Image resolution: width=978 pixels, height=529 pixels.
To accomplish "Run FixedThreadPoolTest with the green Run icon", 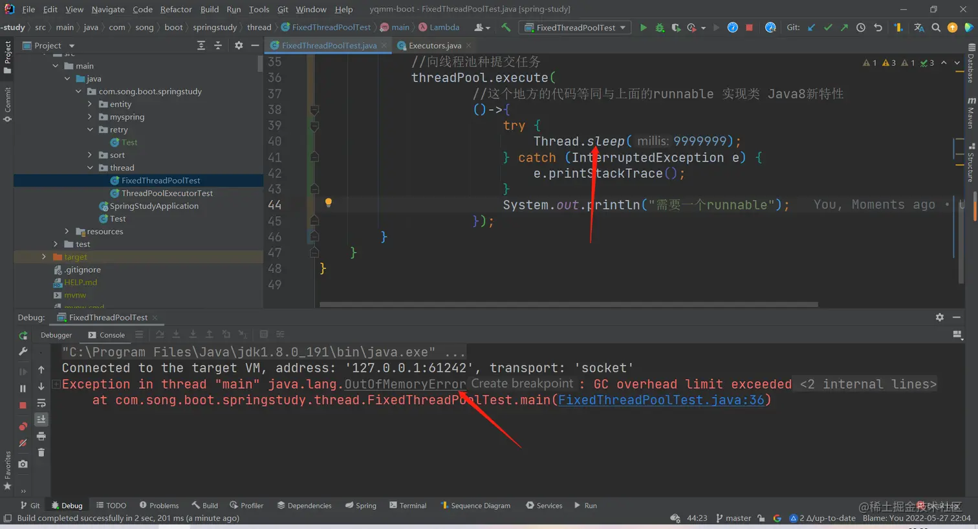I will [643, 28].
